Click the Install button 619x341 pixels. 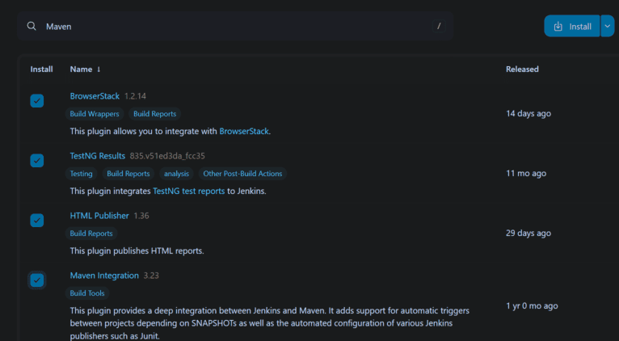click(572, 27)
